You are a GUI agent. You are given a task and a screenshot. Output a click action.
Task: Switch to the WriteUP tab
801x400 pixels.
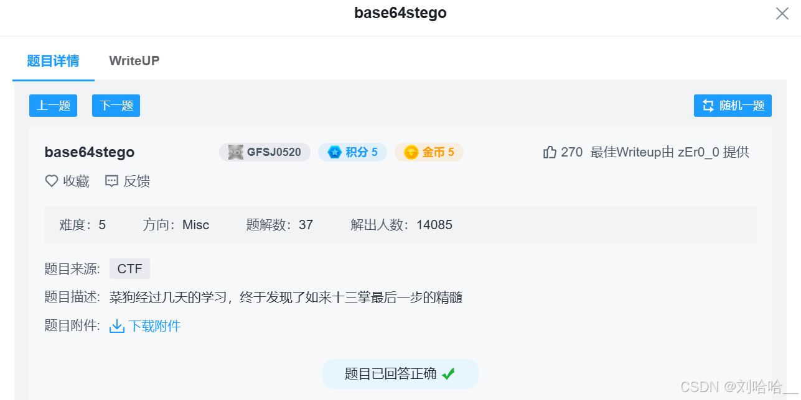[x=134, y=61]
